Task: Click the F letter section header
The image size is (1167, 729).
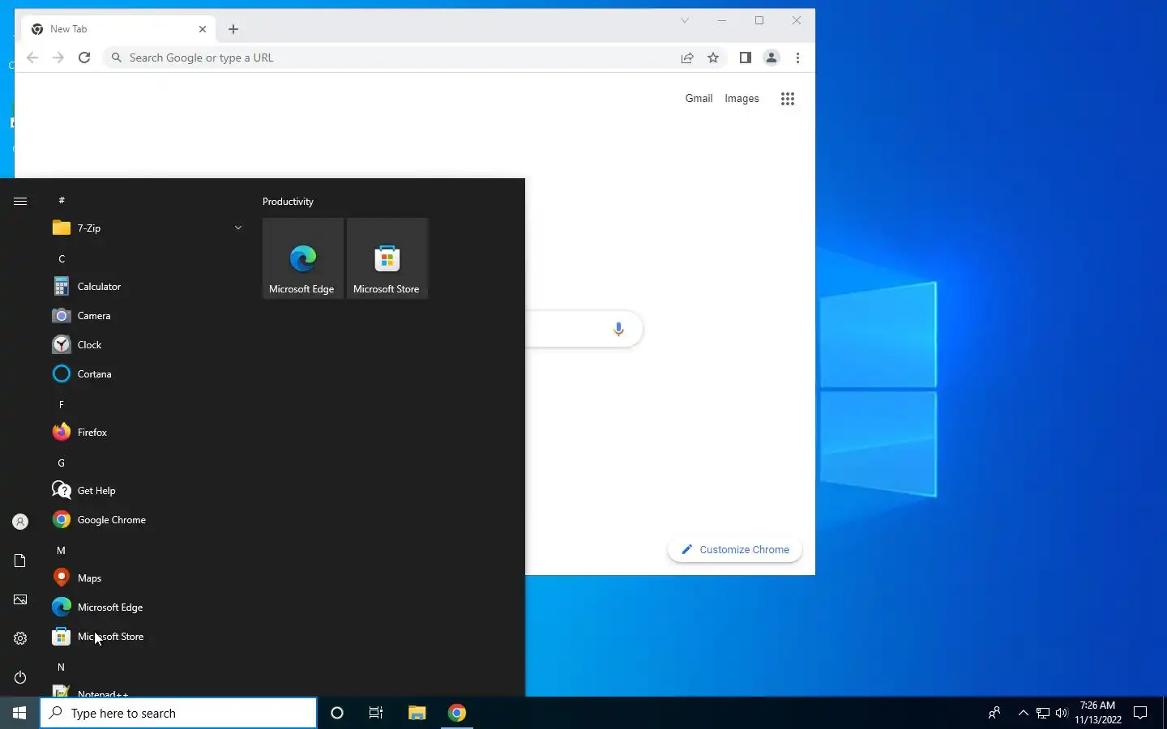Action: coord(62,404)
